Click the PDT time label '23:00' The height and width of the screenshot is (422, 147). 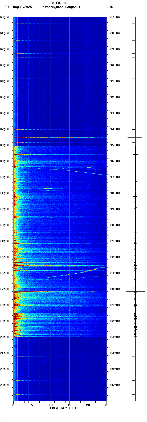(5, 385)
